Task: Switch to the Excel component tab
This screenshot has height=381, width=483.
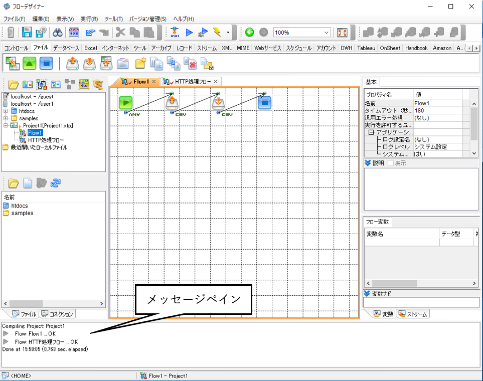Action: 91,48
